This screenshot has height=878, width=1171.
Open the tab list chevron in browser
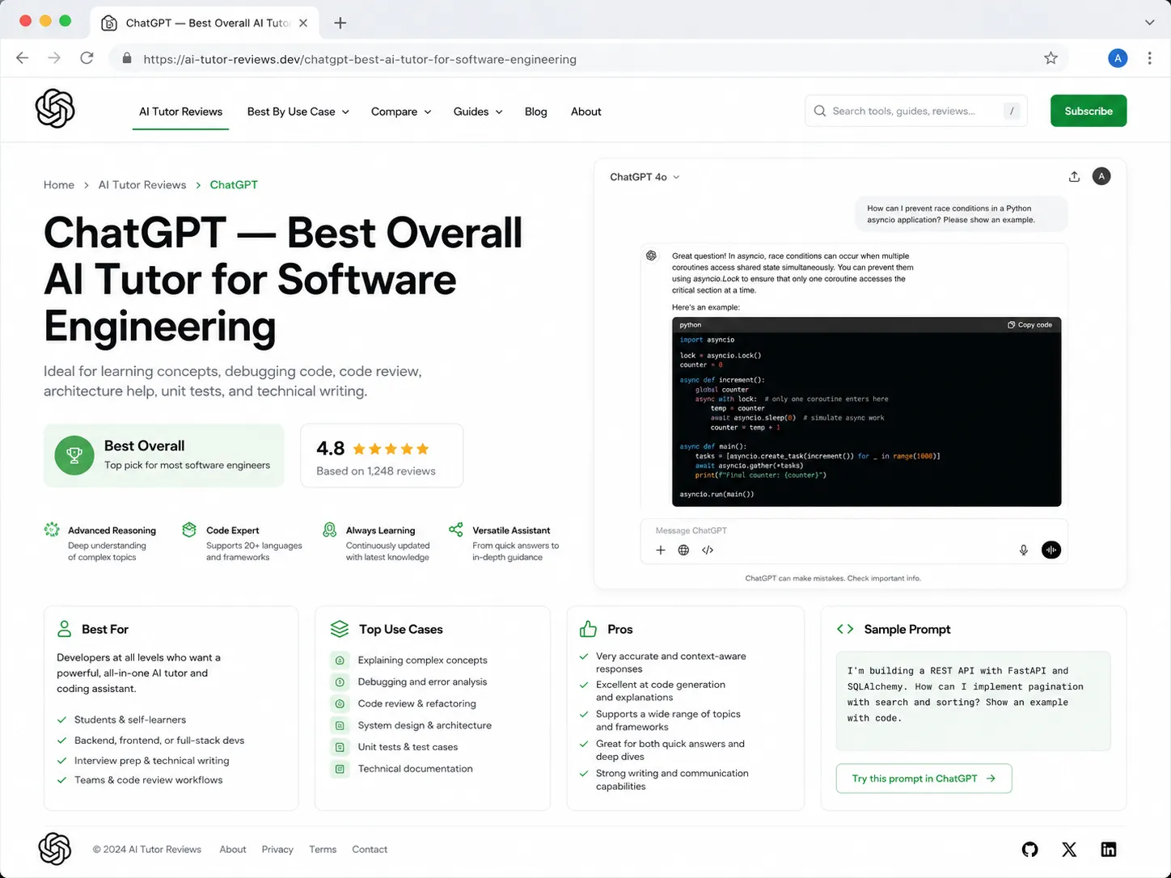[1149, 23]
